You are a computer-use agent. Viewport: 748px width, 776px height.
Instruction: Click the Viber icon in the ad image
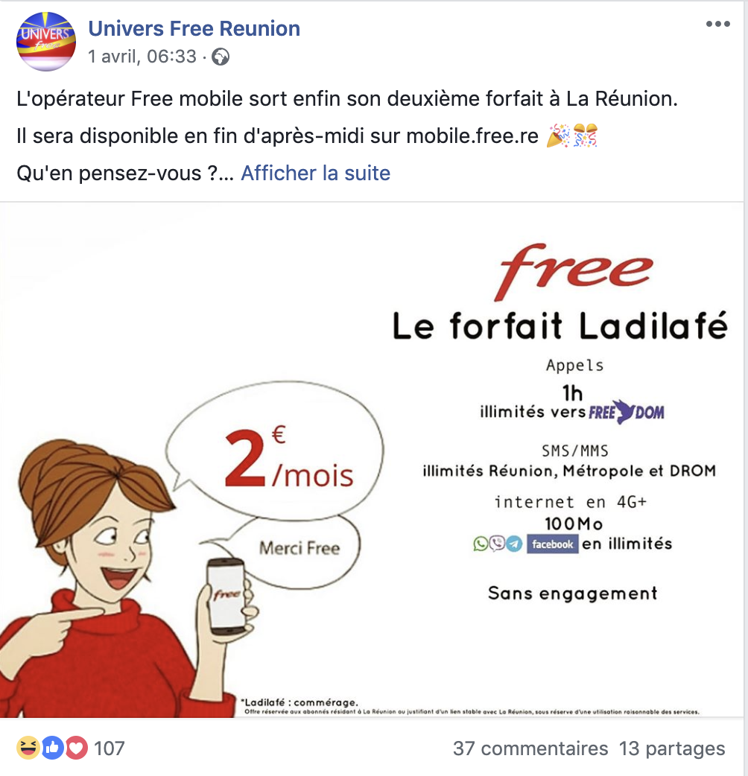[x=497, y=544]
